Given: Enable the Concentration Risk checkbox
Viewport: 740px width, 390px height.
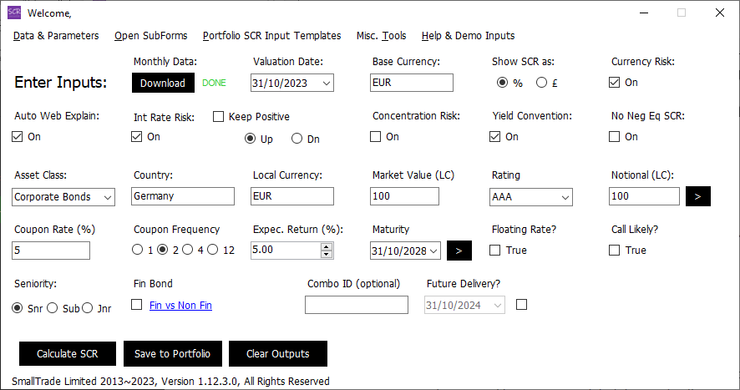Looking at the screenshot, I should 376,137.
